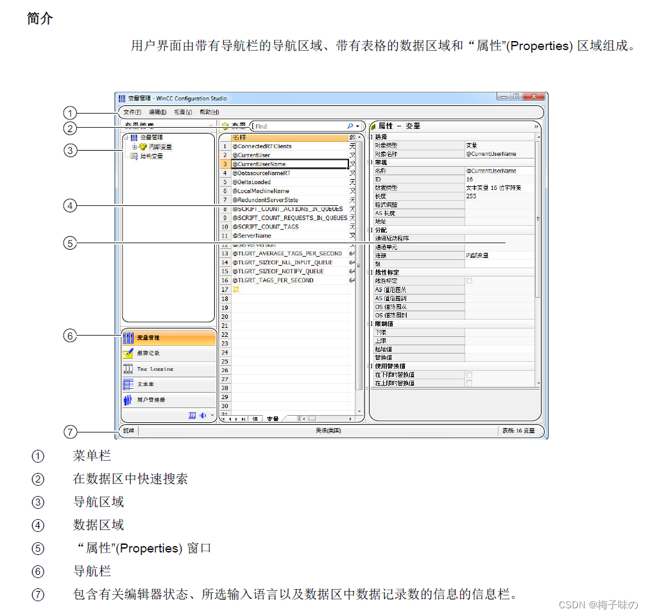Click the Tag Logging navigation icon
The width and height of the screenshot is (648, 616).
128,368
